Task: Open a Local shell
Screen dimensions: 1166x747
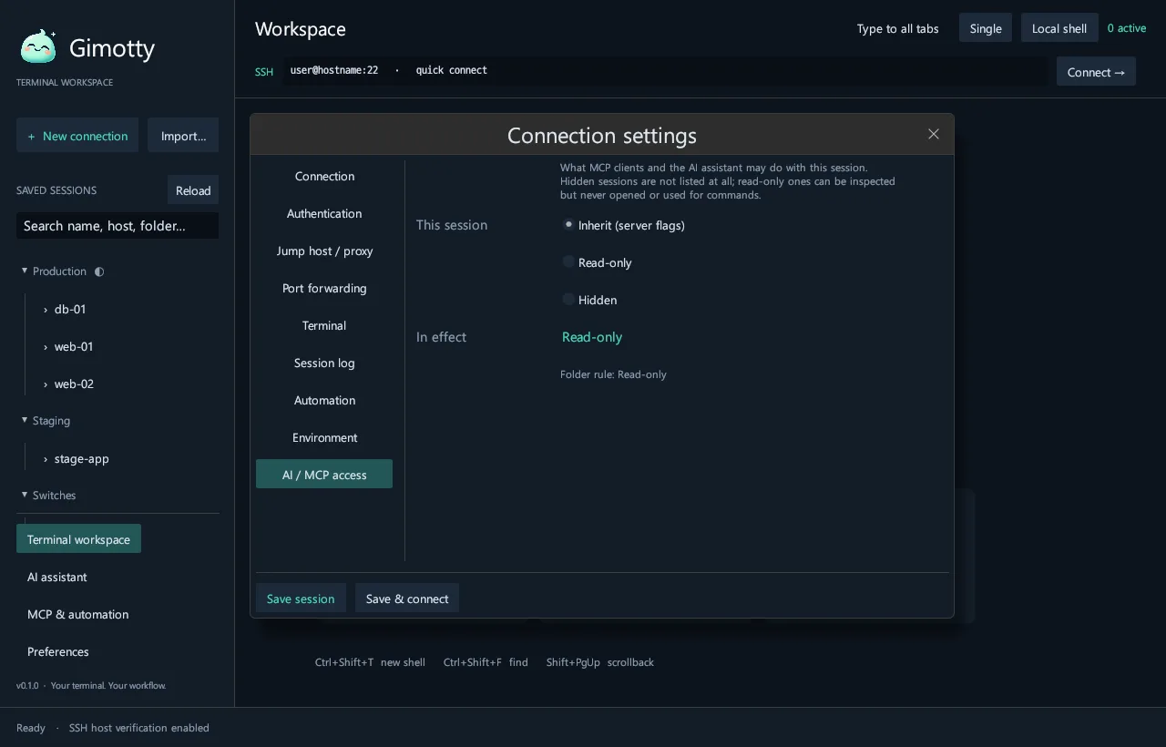Action: [x=1059, y=27]
